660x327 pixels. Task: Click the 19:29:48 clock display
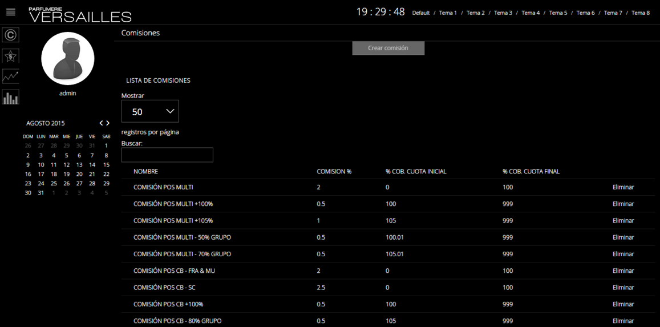(x=380, y=12)
